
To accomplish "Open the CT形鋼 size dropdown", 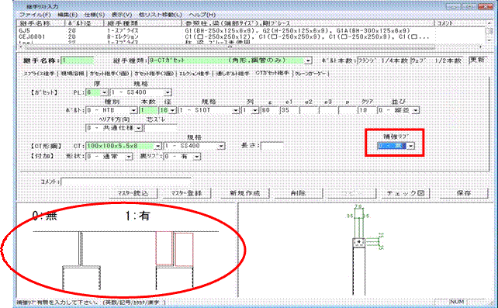I will coord(157,146).
